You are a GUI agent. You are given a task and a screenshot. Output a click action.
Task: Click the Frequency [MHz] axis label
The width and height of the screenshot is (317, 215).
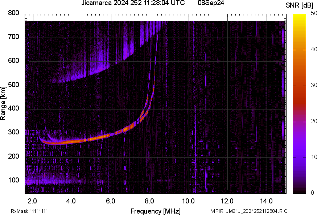pyautogui.click(x=155, y=211)
